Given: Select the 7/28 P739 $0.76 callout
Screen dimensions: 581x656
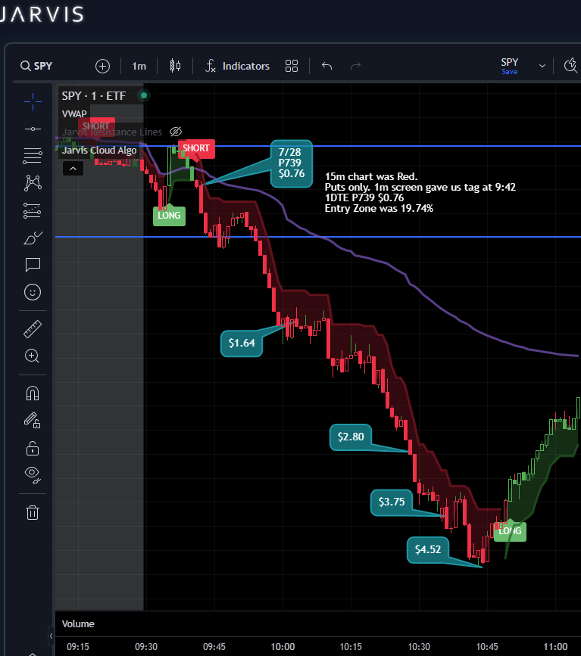Looking at the screenshot, I should 292,163.
